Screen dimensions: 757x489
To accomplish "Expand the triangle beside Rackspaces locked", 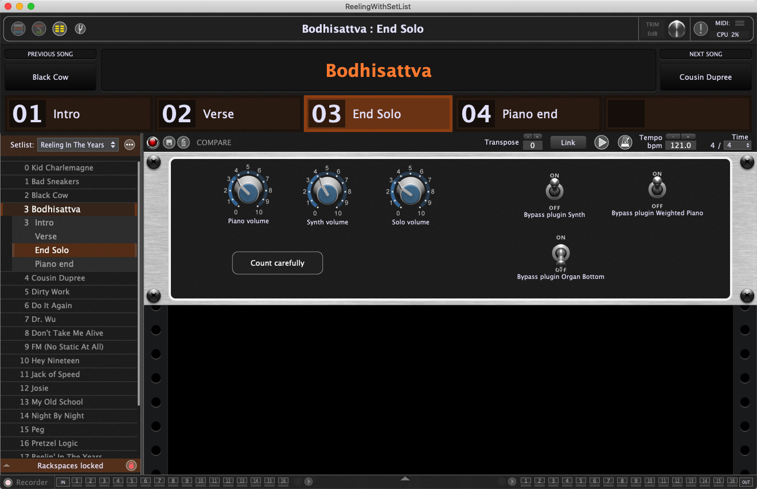I will [x=7, y=465].
